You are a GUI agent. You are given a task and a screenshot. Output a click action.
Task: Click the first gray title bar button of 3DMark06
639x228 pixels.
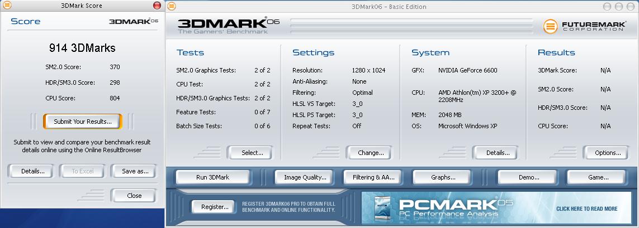coord(607,7)
